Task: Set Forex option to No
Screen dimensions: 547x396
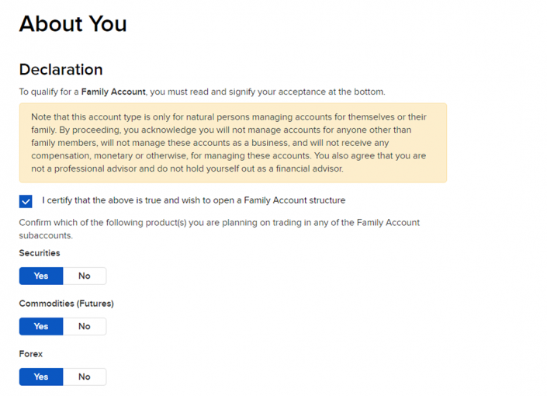Action: click(84, 377)
